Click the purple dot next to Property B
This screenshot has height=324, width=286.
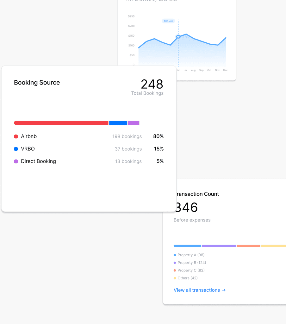[x=175, y=263]
